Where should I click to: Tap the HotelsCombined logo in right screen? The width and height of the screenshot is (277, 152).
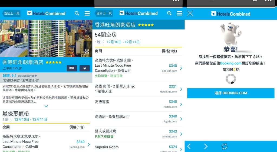(x=231, y=14)
